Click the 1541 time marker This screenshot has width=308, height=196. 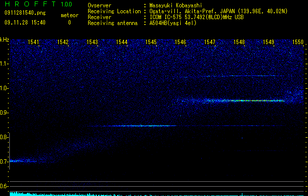coord(33,42)
